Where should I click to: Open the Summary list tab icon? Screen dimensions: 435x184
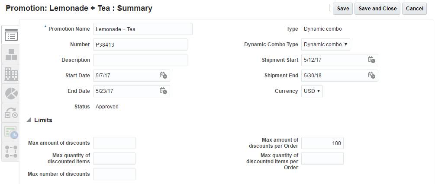click(x=11, y=35)
